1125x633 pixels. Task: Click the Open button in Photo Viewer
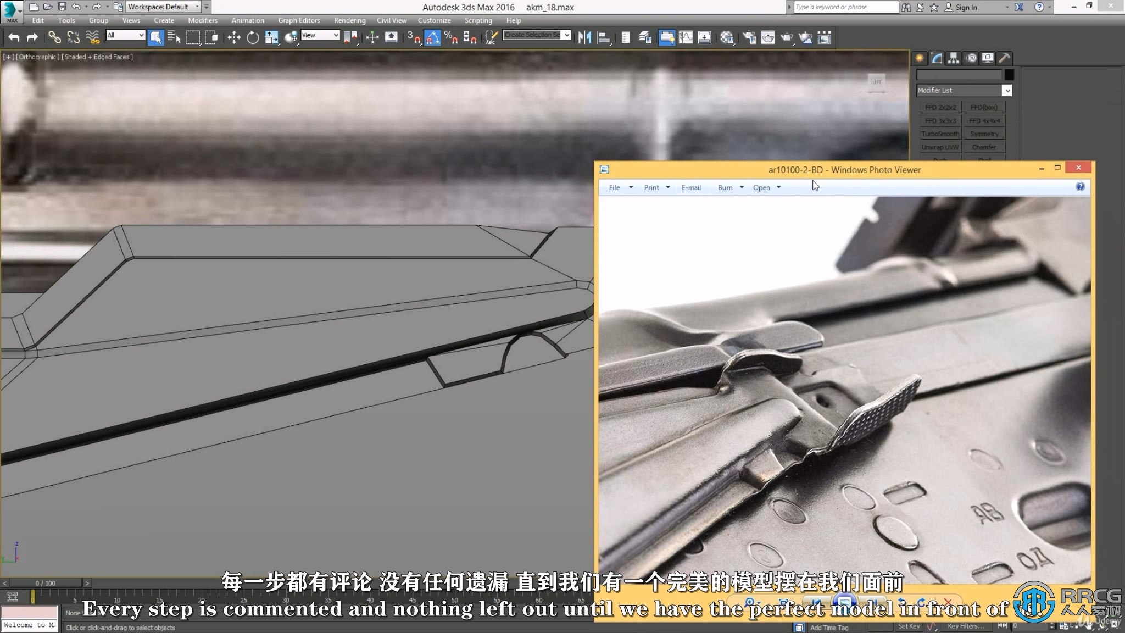761,187
